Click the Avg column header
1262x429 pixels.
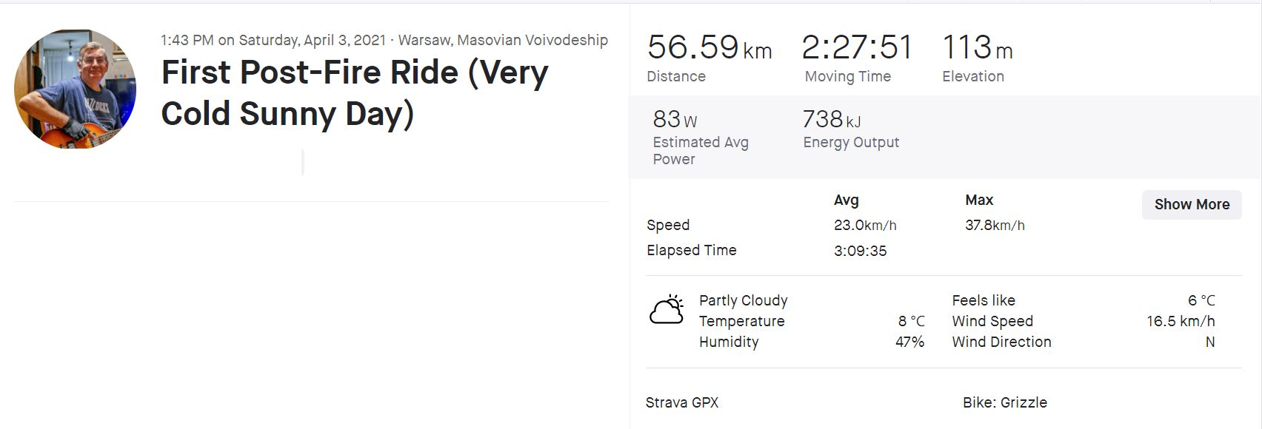pos(846,200)
